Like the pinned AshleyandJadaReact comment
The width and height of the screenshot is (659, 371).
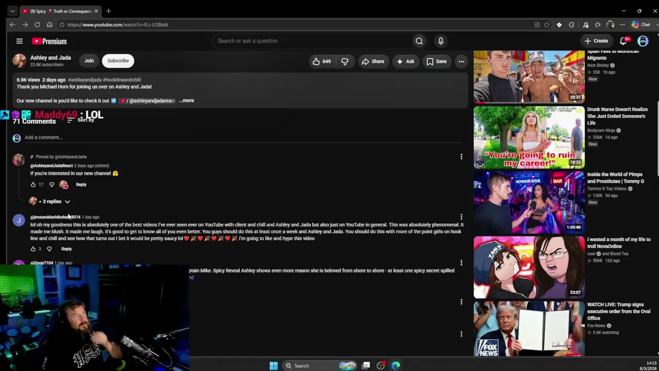[x=33, y=184]
